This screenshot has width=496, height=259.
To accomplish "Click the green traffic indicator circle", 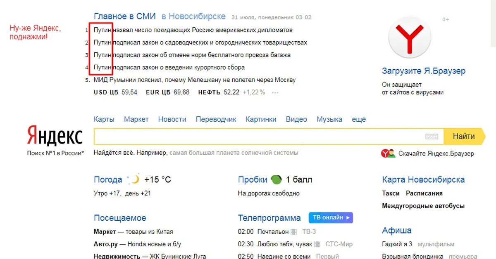I will [276, 180].
